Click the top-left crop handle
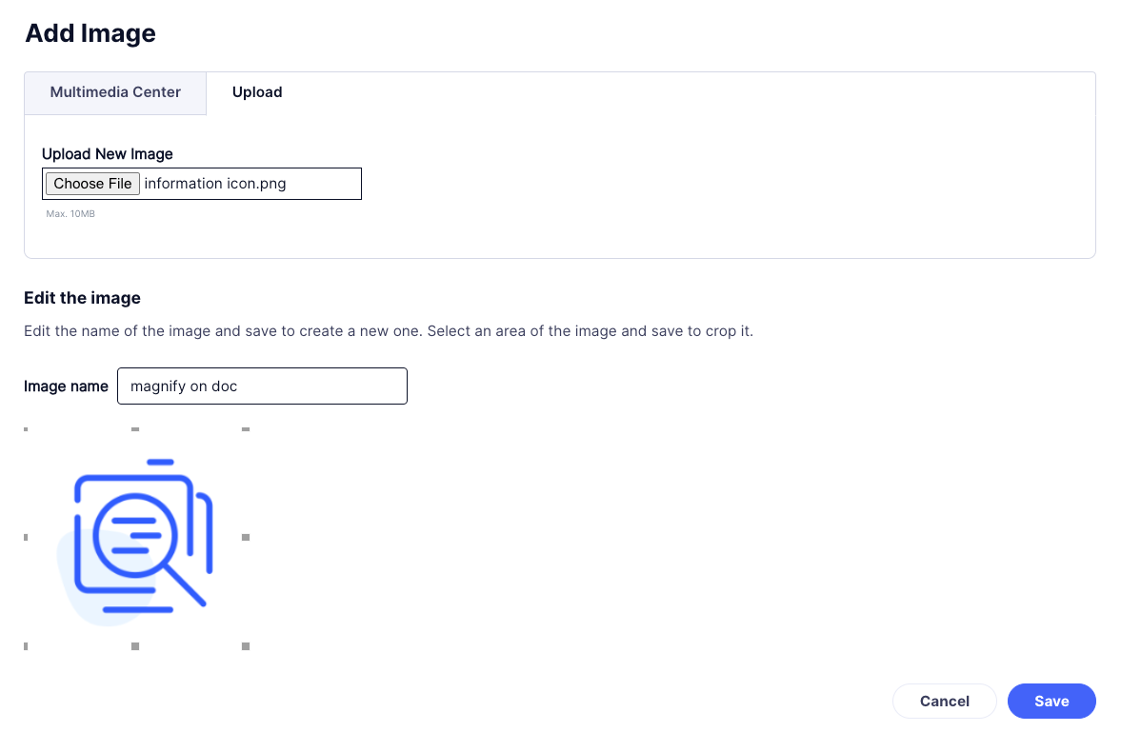This screenshot has height=752, width=1121. click(26, 429)
